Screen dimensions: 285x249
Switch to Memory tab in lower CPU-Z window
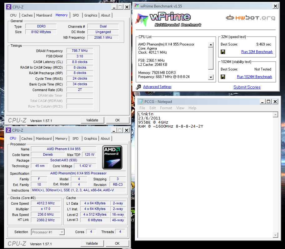click(61, 139)
